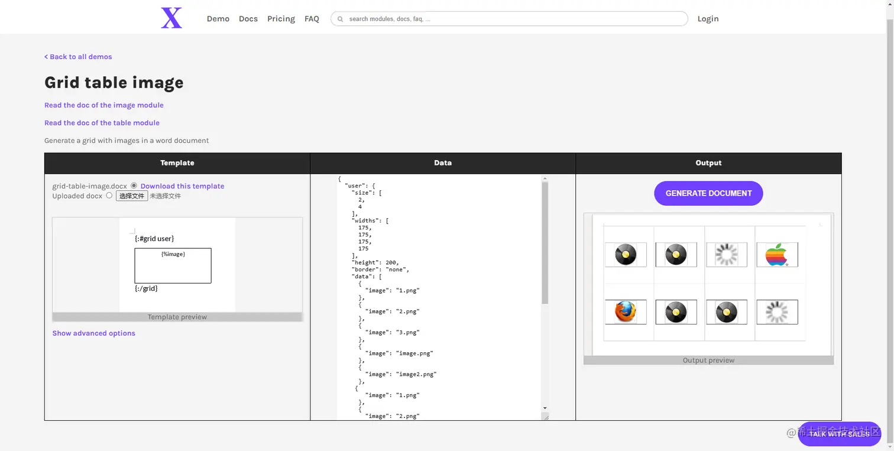Click the Apple rainbow logo image
The image size is (894, 451).
(777, 255)
